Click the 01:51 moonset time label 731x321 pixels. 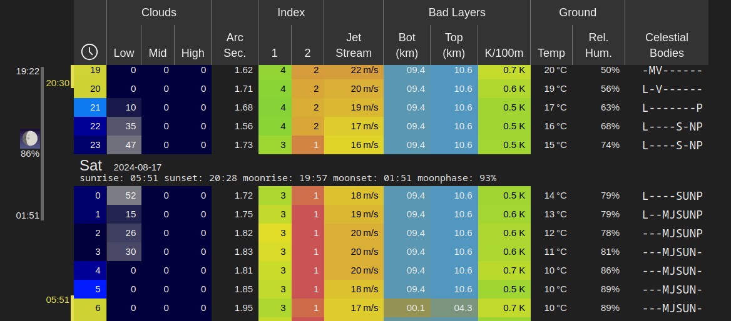pyautogui.click(x=28, y=215)
